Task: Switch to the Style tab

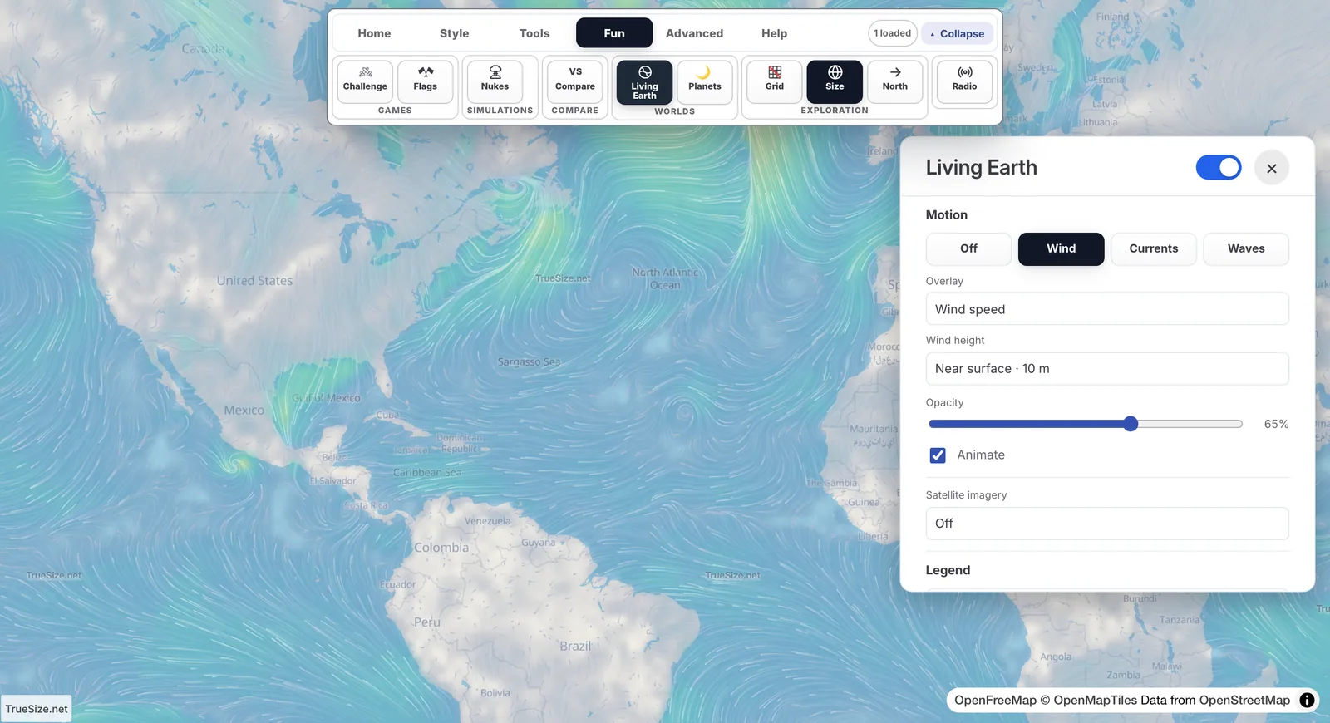Action: point(454,33)
